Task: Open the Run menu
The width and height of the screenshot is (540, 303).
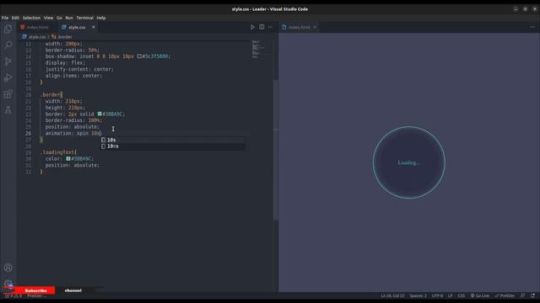Action: [69, 18]
